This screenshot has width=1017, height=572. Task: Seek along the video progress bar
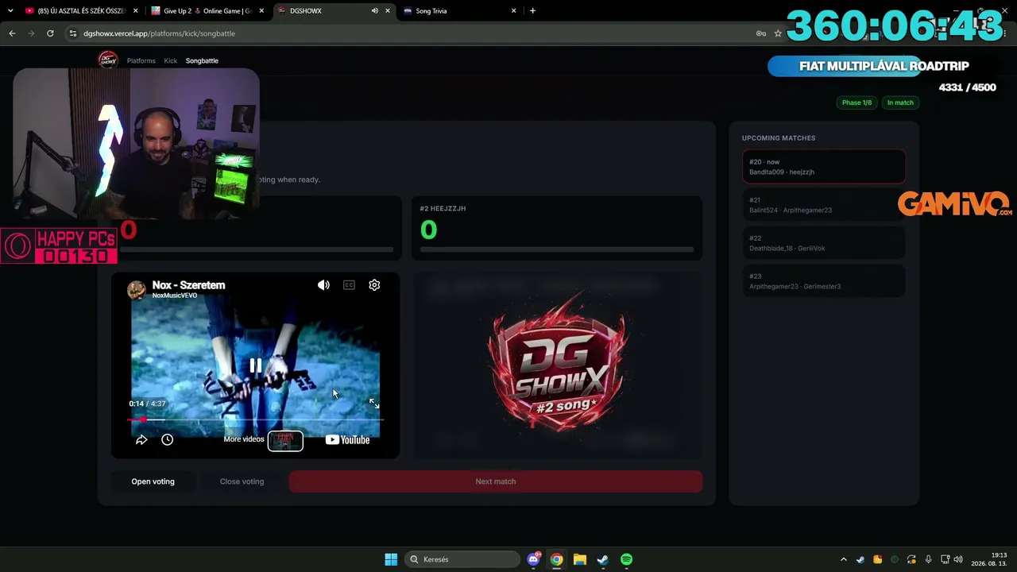coord(256,419)
